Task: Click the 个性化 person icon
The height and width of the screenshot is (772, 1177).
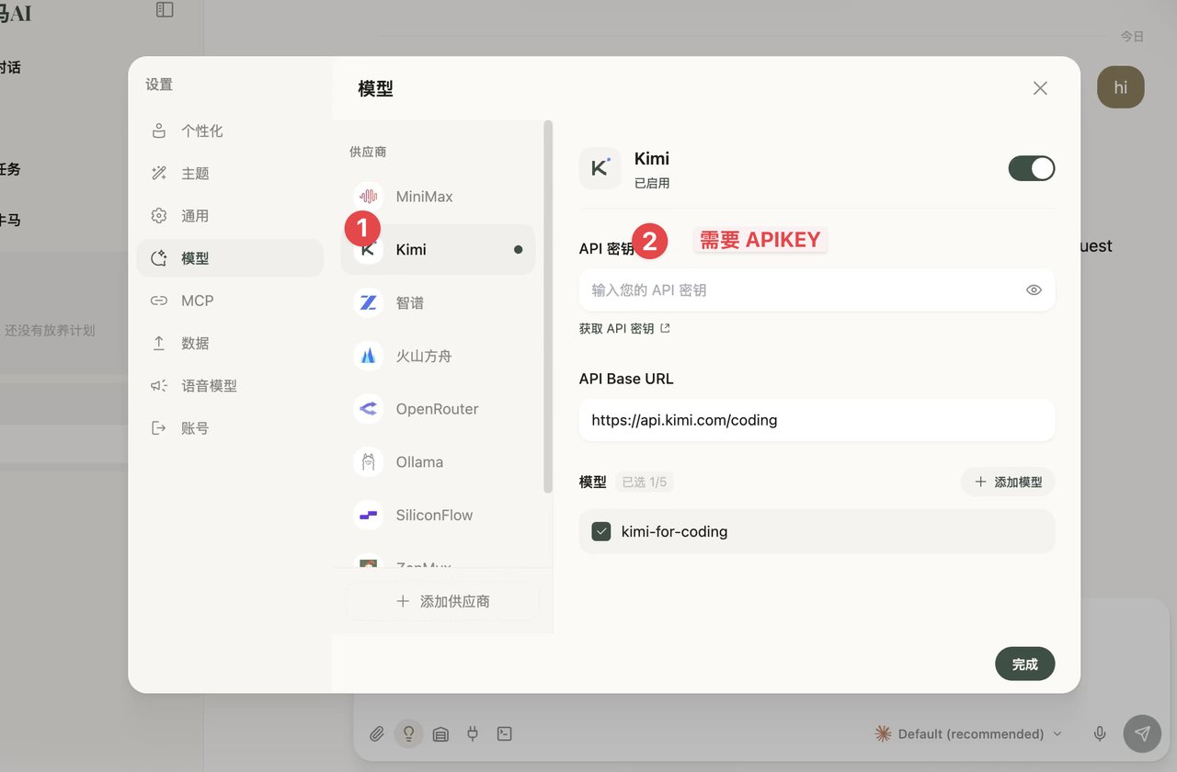Action: tap(159, 131)
